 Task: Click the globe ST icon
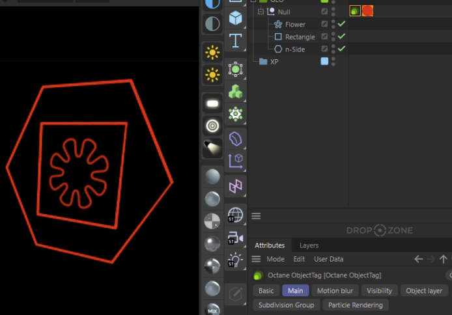pos(236,215)
